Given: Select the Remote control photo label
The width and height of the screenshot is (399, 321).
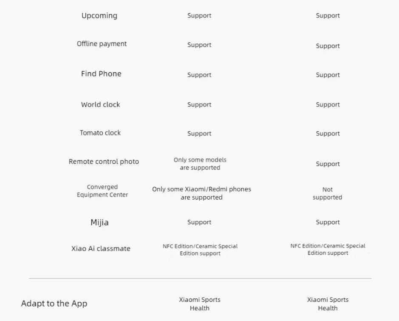Looking at the screenshot, I should click(104, 161).
